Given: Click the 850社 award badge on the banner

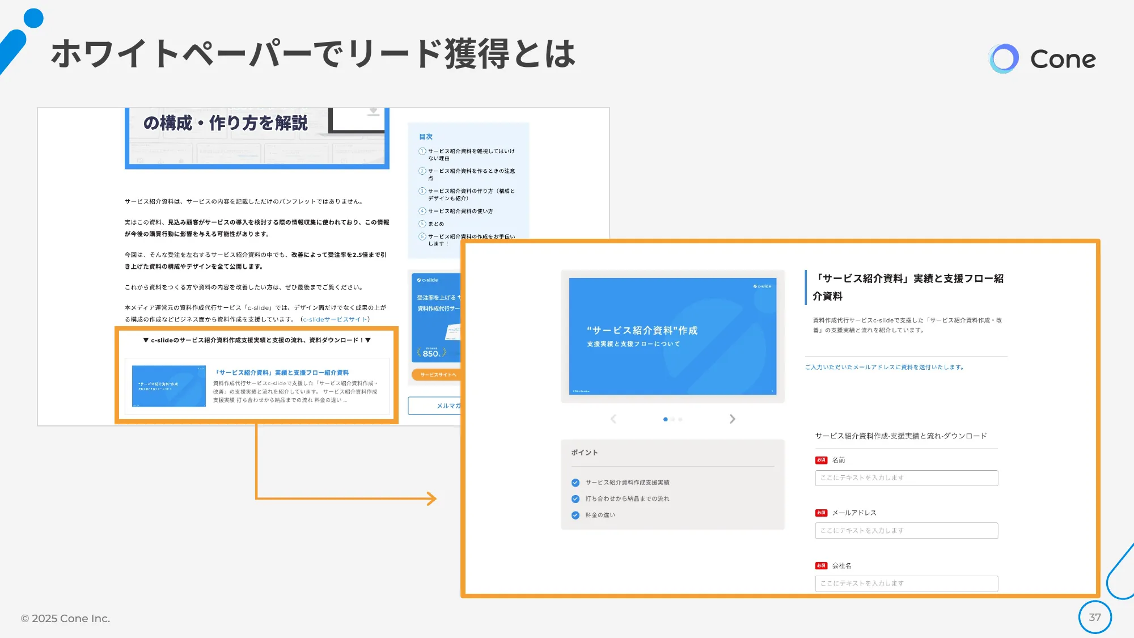Looking at the screenshot, I should pos(430,353).
